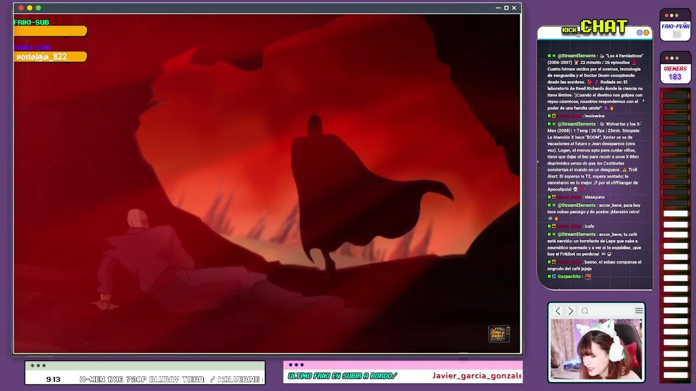Click the green FRIKI-SUB label
696x391 pixels.
pyautogui.click(x=32, y=22)
